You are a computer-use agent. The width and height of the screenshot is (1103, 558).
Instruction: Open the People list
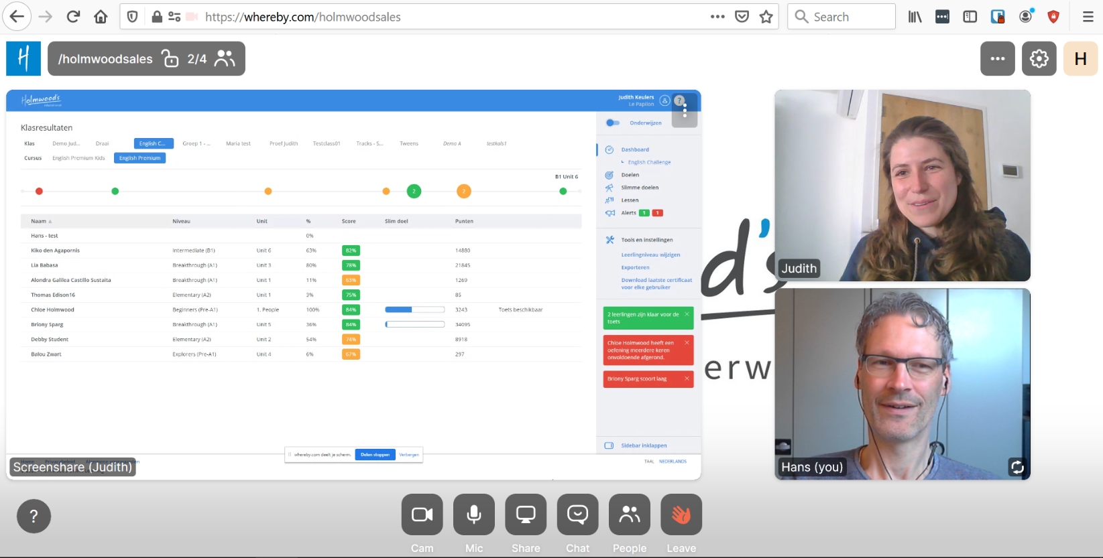tap(630, 514)
